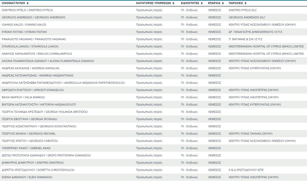The height and width of the screenshot is (181, 307).
Task: Click the ΟΝΟΜΑΤ/ΝΥΜΟ column header label
Action: 13,3
